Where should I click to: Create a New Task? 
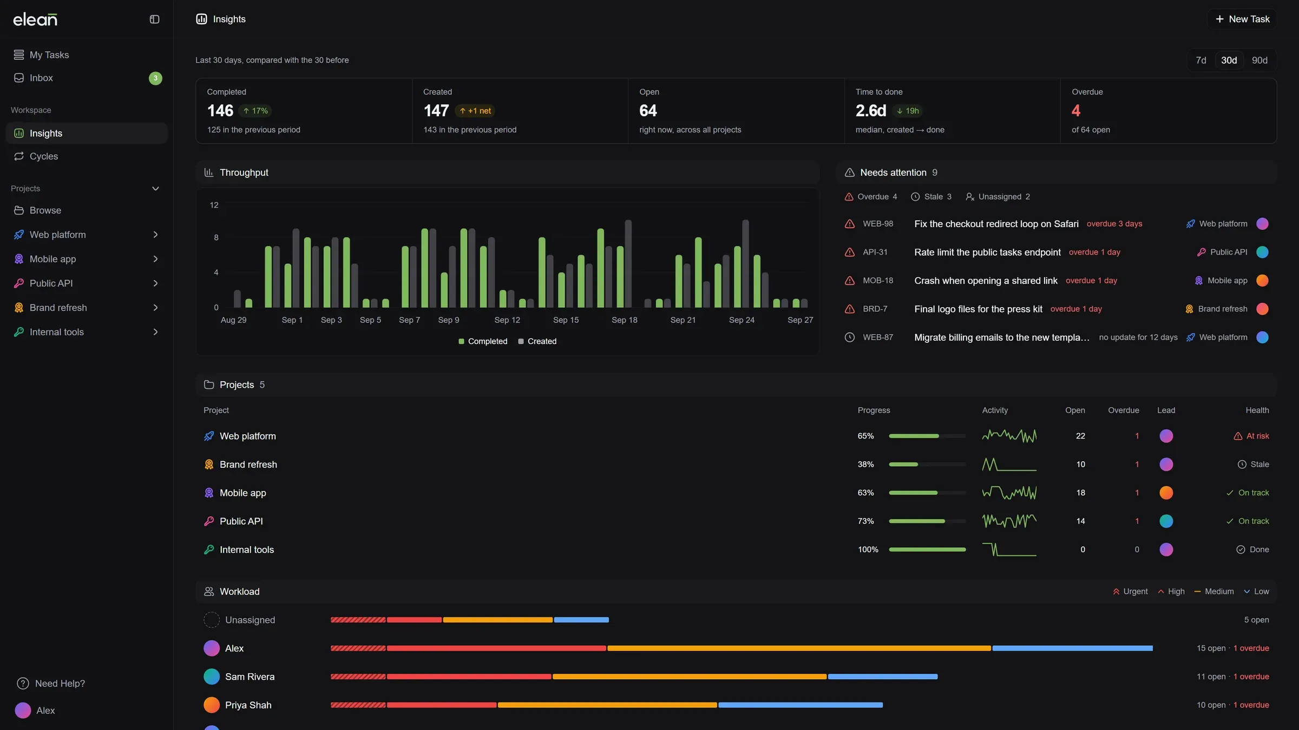point(1242,19)
